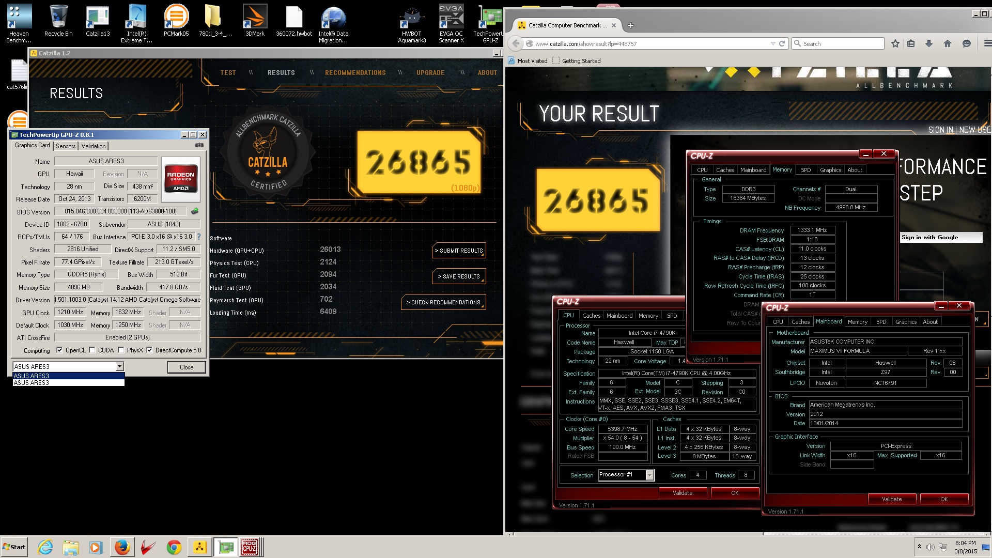The image size is (992, 558).
Task: Click the Windows Start button
Action: [x=14, y=547]
